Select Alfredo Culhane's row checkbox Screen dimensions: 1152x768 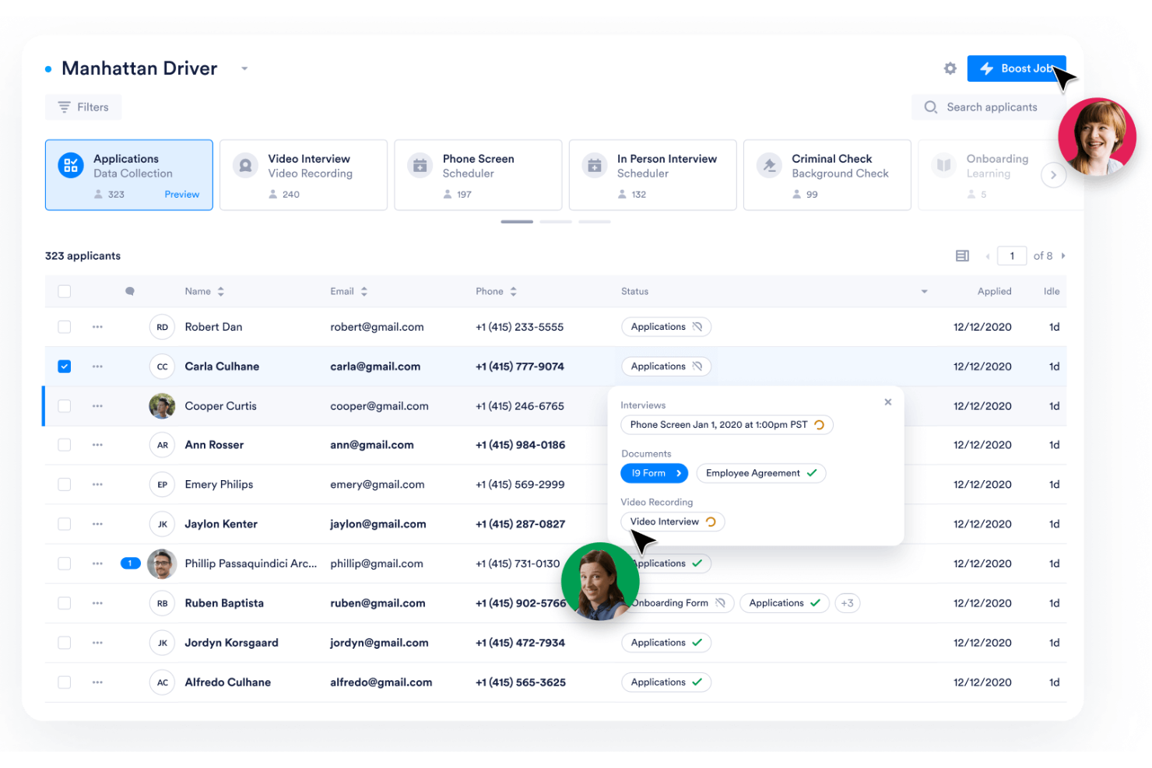65,682
